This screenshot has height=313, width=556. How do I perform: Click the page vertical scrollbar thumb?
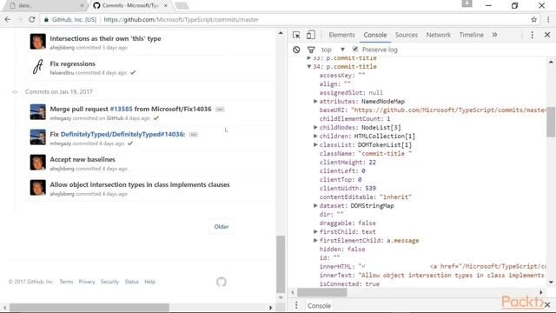click(281, 264)
